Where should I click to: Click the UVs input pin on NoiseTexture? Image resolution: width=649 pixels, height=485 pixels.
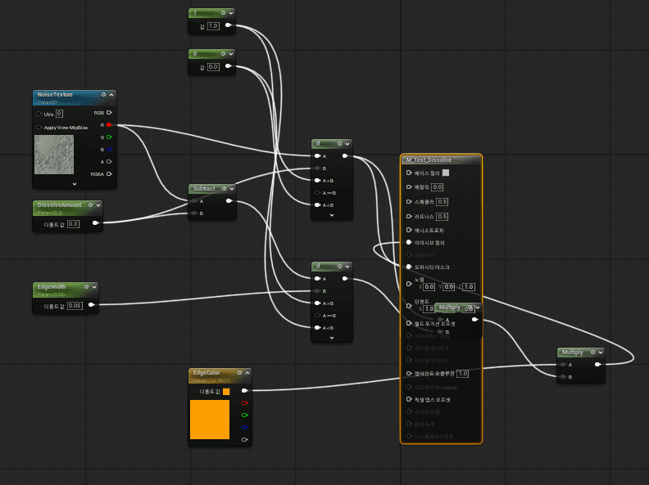coord(39,114)
